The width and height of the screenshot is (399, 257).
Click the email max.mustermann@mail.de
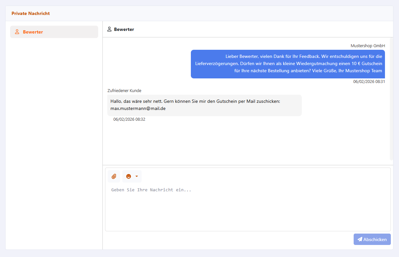pyautogui.click(x=138, y=108)
